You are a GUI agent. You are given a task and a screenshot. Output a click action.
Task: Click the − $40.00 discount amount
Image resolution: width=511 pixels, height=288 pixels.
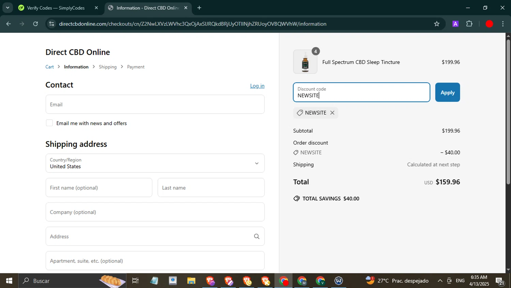coord(450,153)
